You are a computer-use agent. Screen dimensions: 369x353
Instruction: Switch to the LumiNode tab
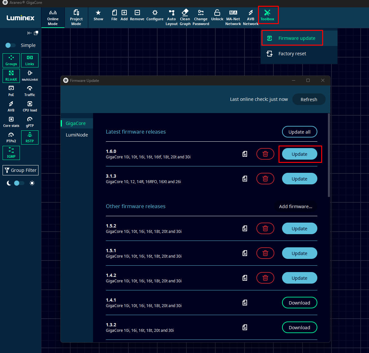click(77, 135)
